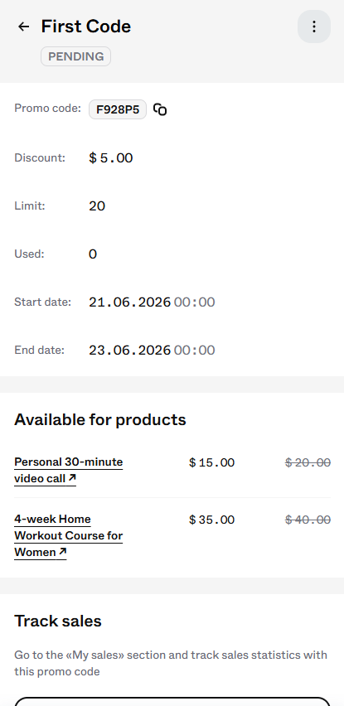Click the Available for products heading
This screenshot has height=706, width=344.
100,419
